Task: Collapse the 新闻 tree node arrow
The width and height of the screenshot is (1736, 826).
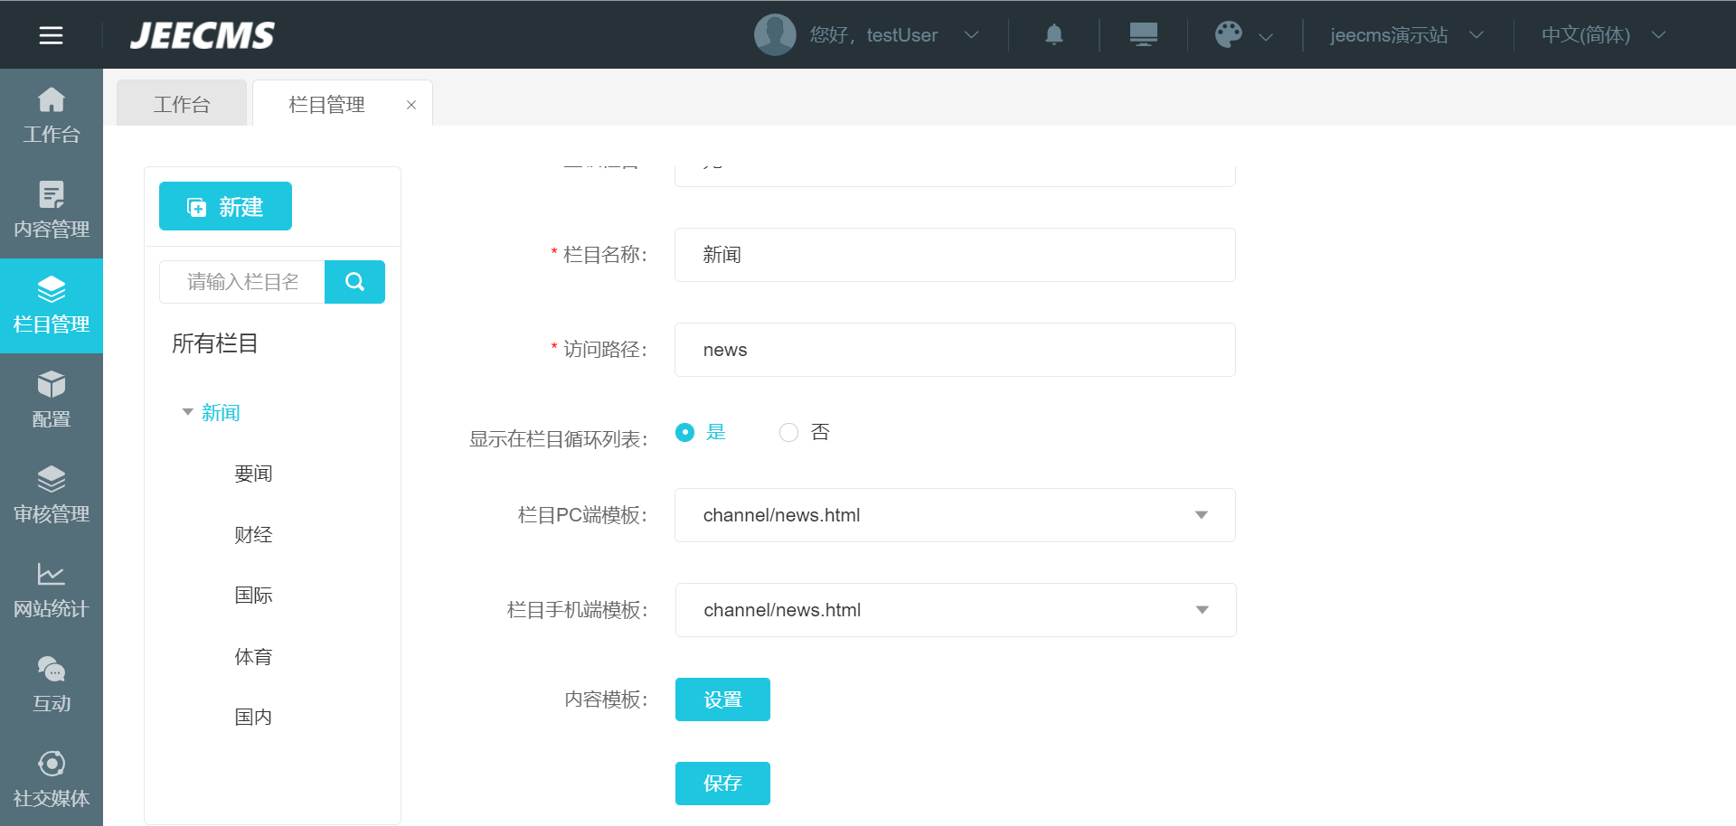Action: click(x=188, y=412)
